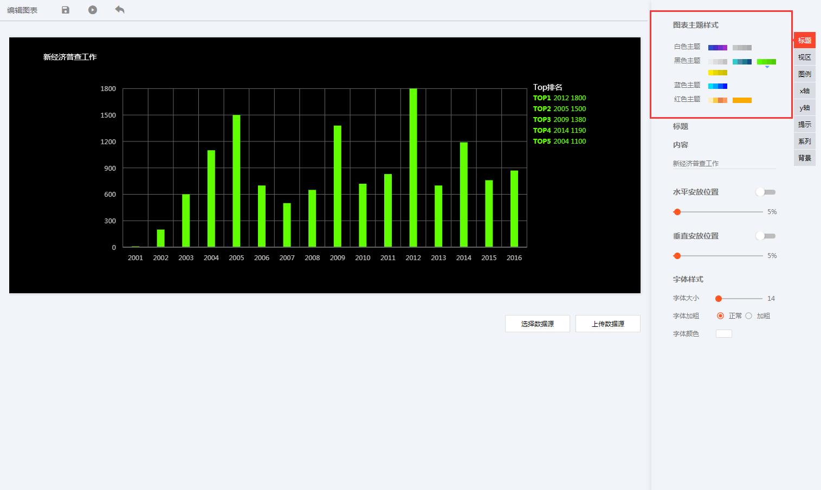Select the blue theme swatch

pos(717,86)
